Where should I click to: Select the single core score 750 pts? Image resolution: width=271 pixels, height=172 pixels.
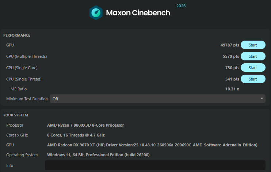(232, 68)
